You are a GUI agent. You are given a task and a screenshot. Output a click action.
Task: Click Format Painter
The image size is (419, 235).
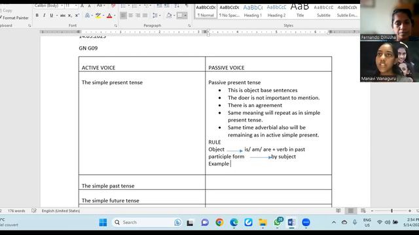(x=14, y=18)
